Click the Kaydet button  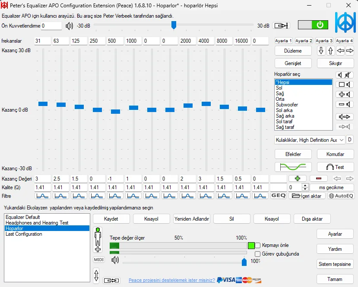click(111, 219)
